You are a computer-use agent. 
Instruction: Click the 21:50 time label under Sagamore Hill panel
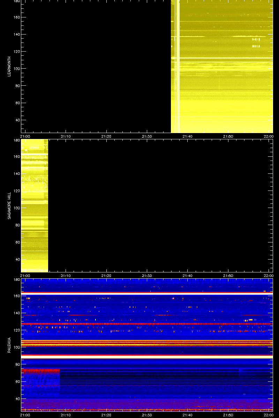tap(228, 276)
